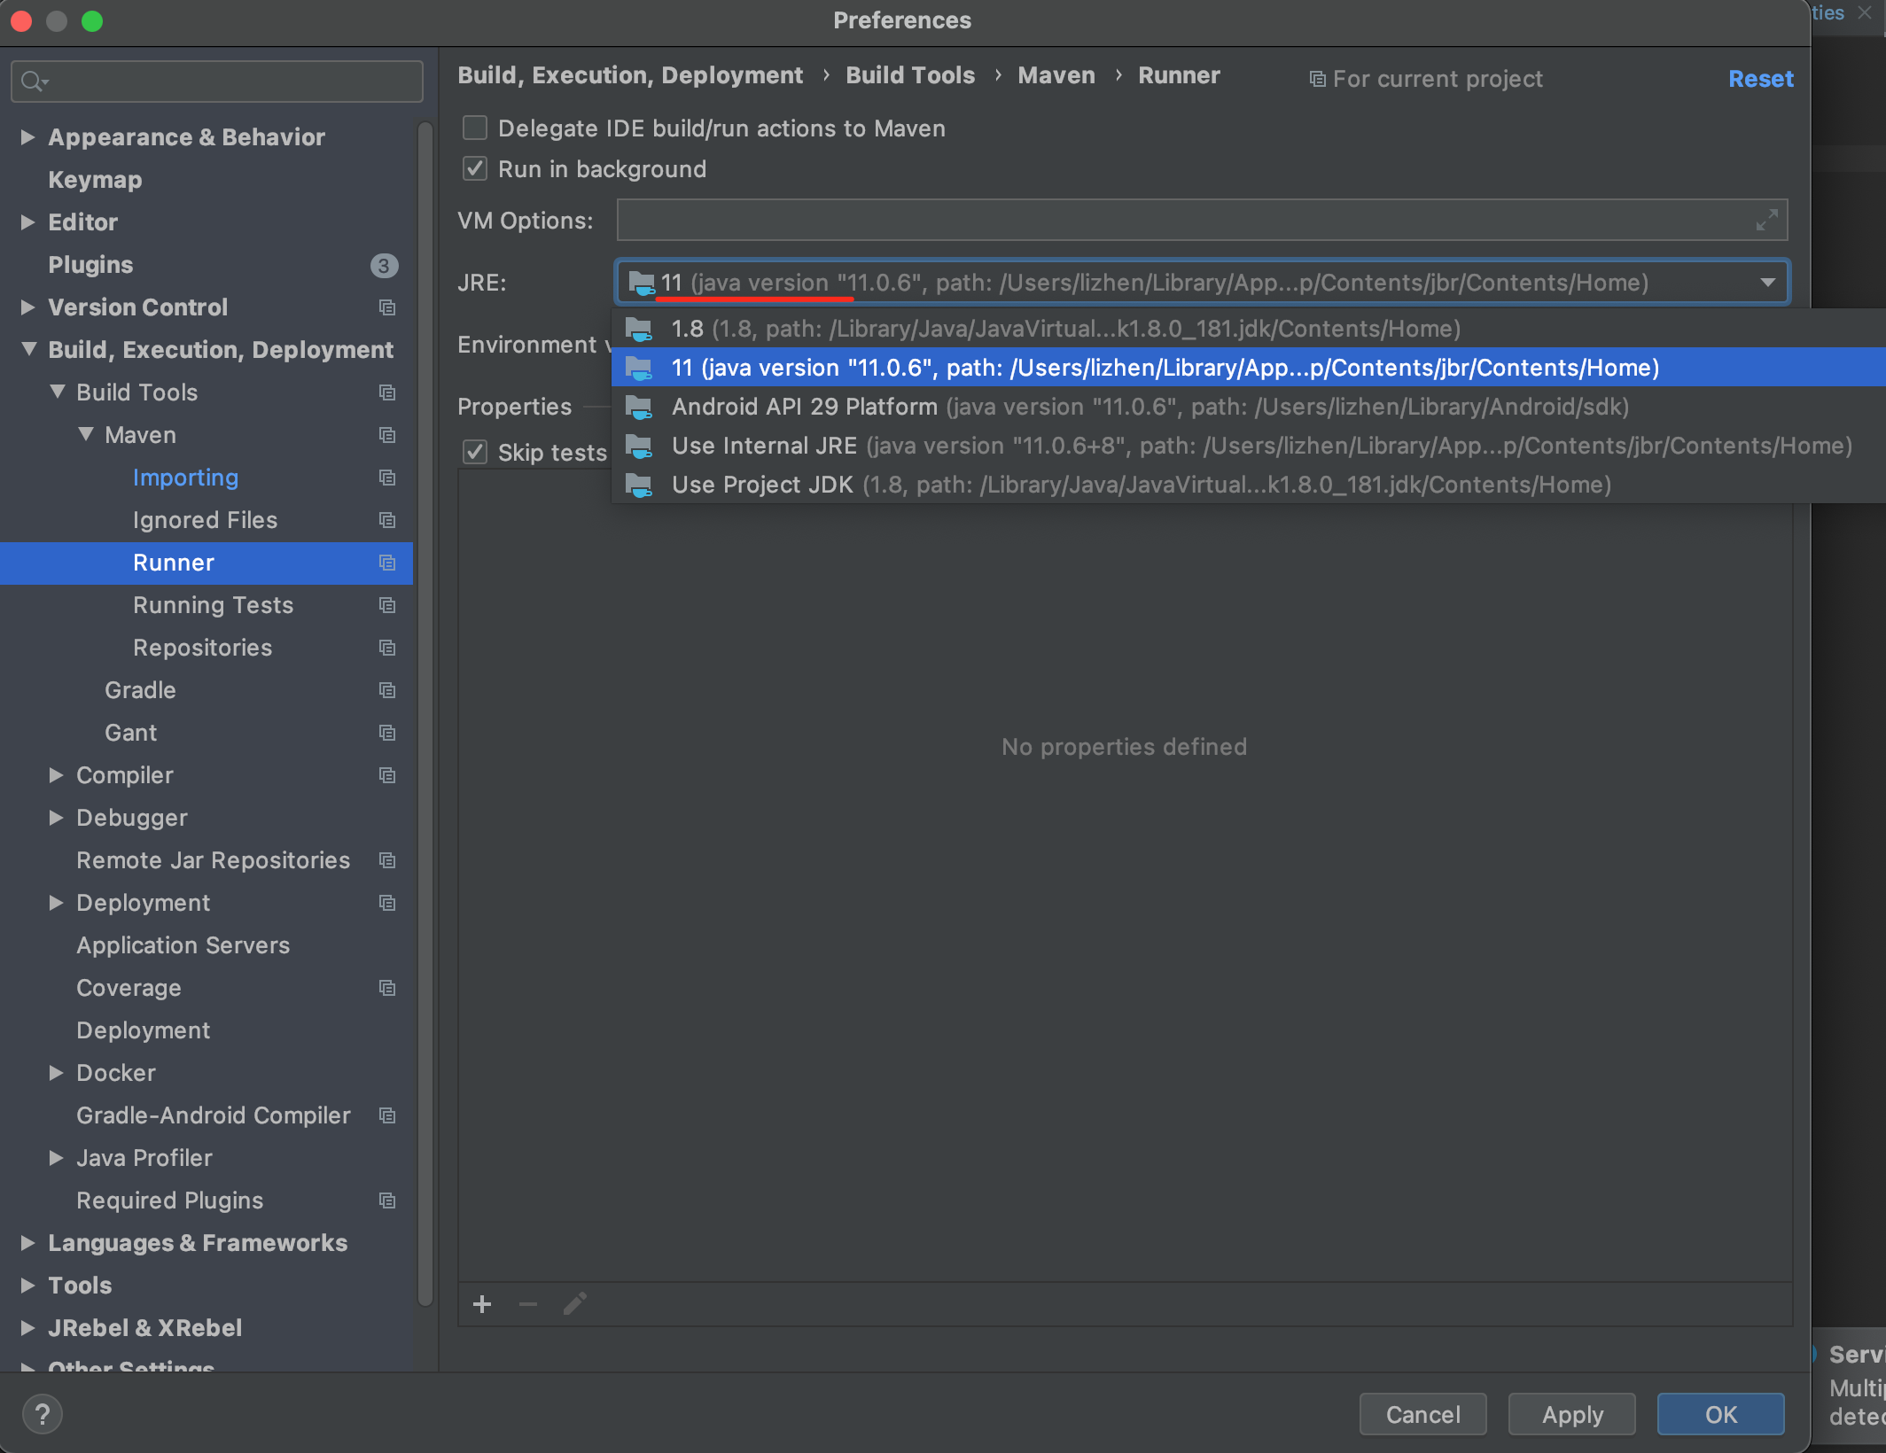Click the edit property pencil icon

(x=574, y=1304)
